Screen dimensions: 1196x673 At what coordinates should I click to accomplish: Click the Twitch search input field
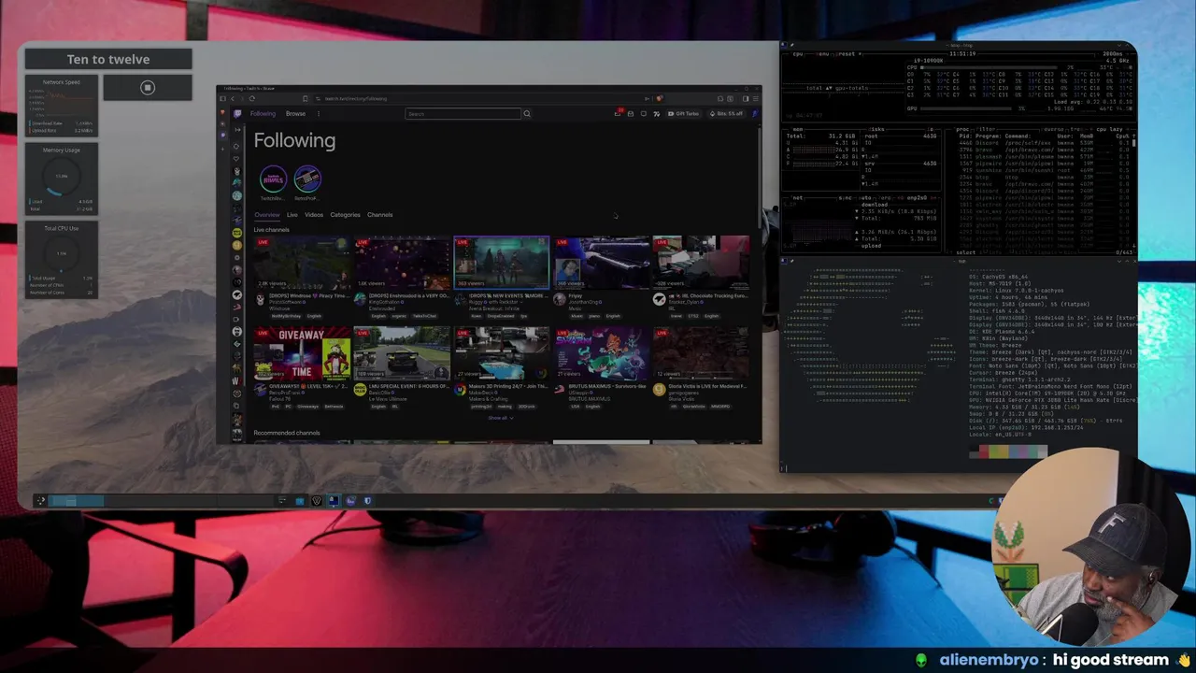coord(463,114)
